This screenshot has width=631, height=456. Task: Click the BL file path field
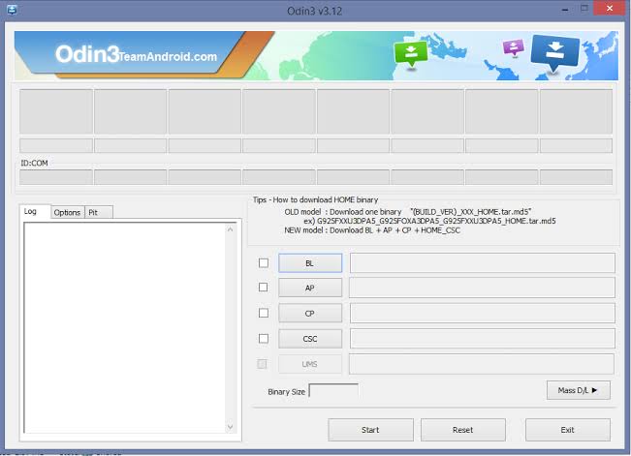tap(482, 263)
